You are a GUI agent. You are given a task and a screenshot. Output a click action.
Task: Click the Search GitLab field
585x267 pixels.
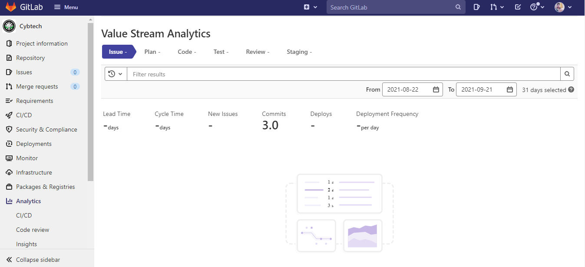coord(396,7)
